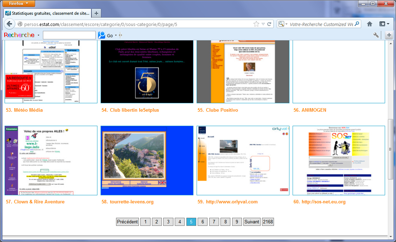The width and height of the screenshot is (396, 242).
Task: Click the Go label on Recherche toolbar
Action: point(110,35)
